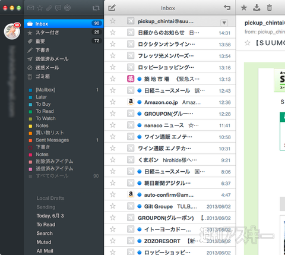Toggle the star on the Gilt Groupe email
The width and height of the screenshot is (285, 255).
pyautogui.click(x=113, y=206)
